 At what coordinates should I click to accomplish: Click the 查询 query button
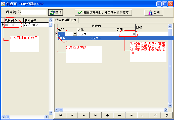click(x=56, y=12)
